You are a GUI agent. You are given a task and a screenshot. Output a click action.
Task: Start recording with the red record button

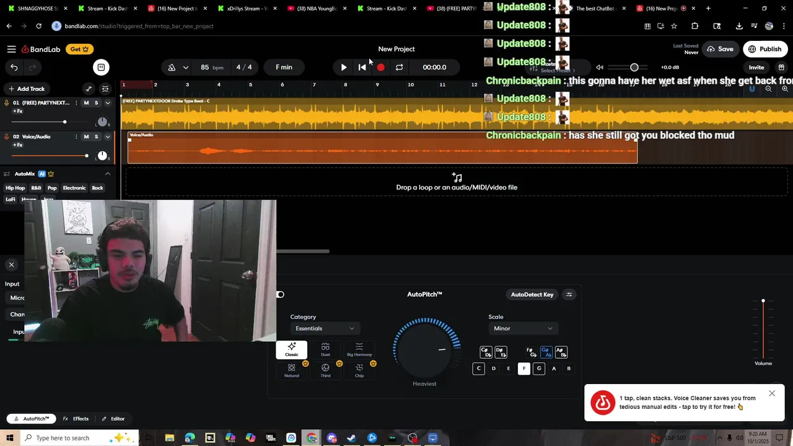click(x=380, y=67)
